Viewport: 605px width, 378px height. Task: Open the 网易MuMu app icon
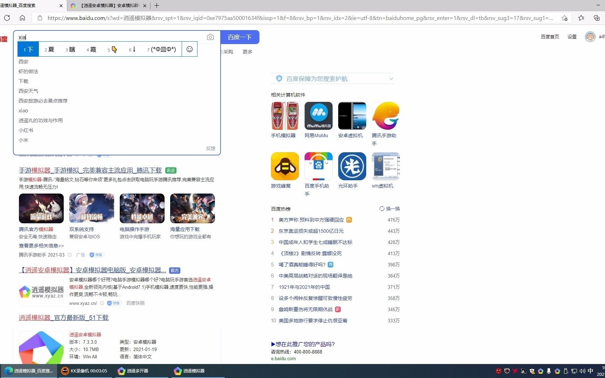pos(319,116)
